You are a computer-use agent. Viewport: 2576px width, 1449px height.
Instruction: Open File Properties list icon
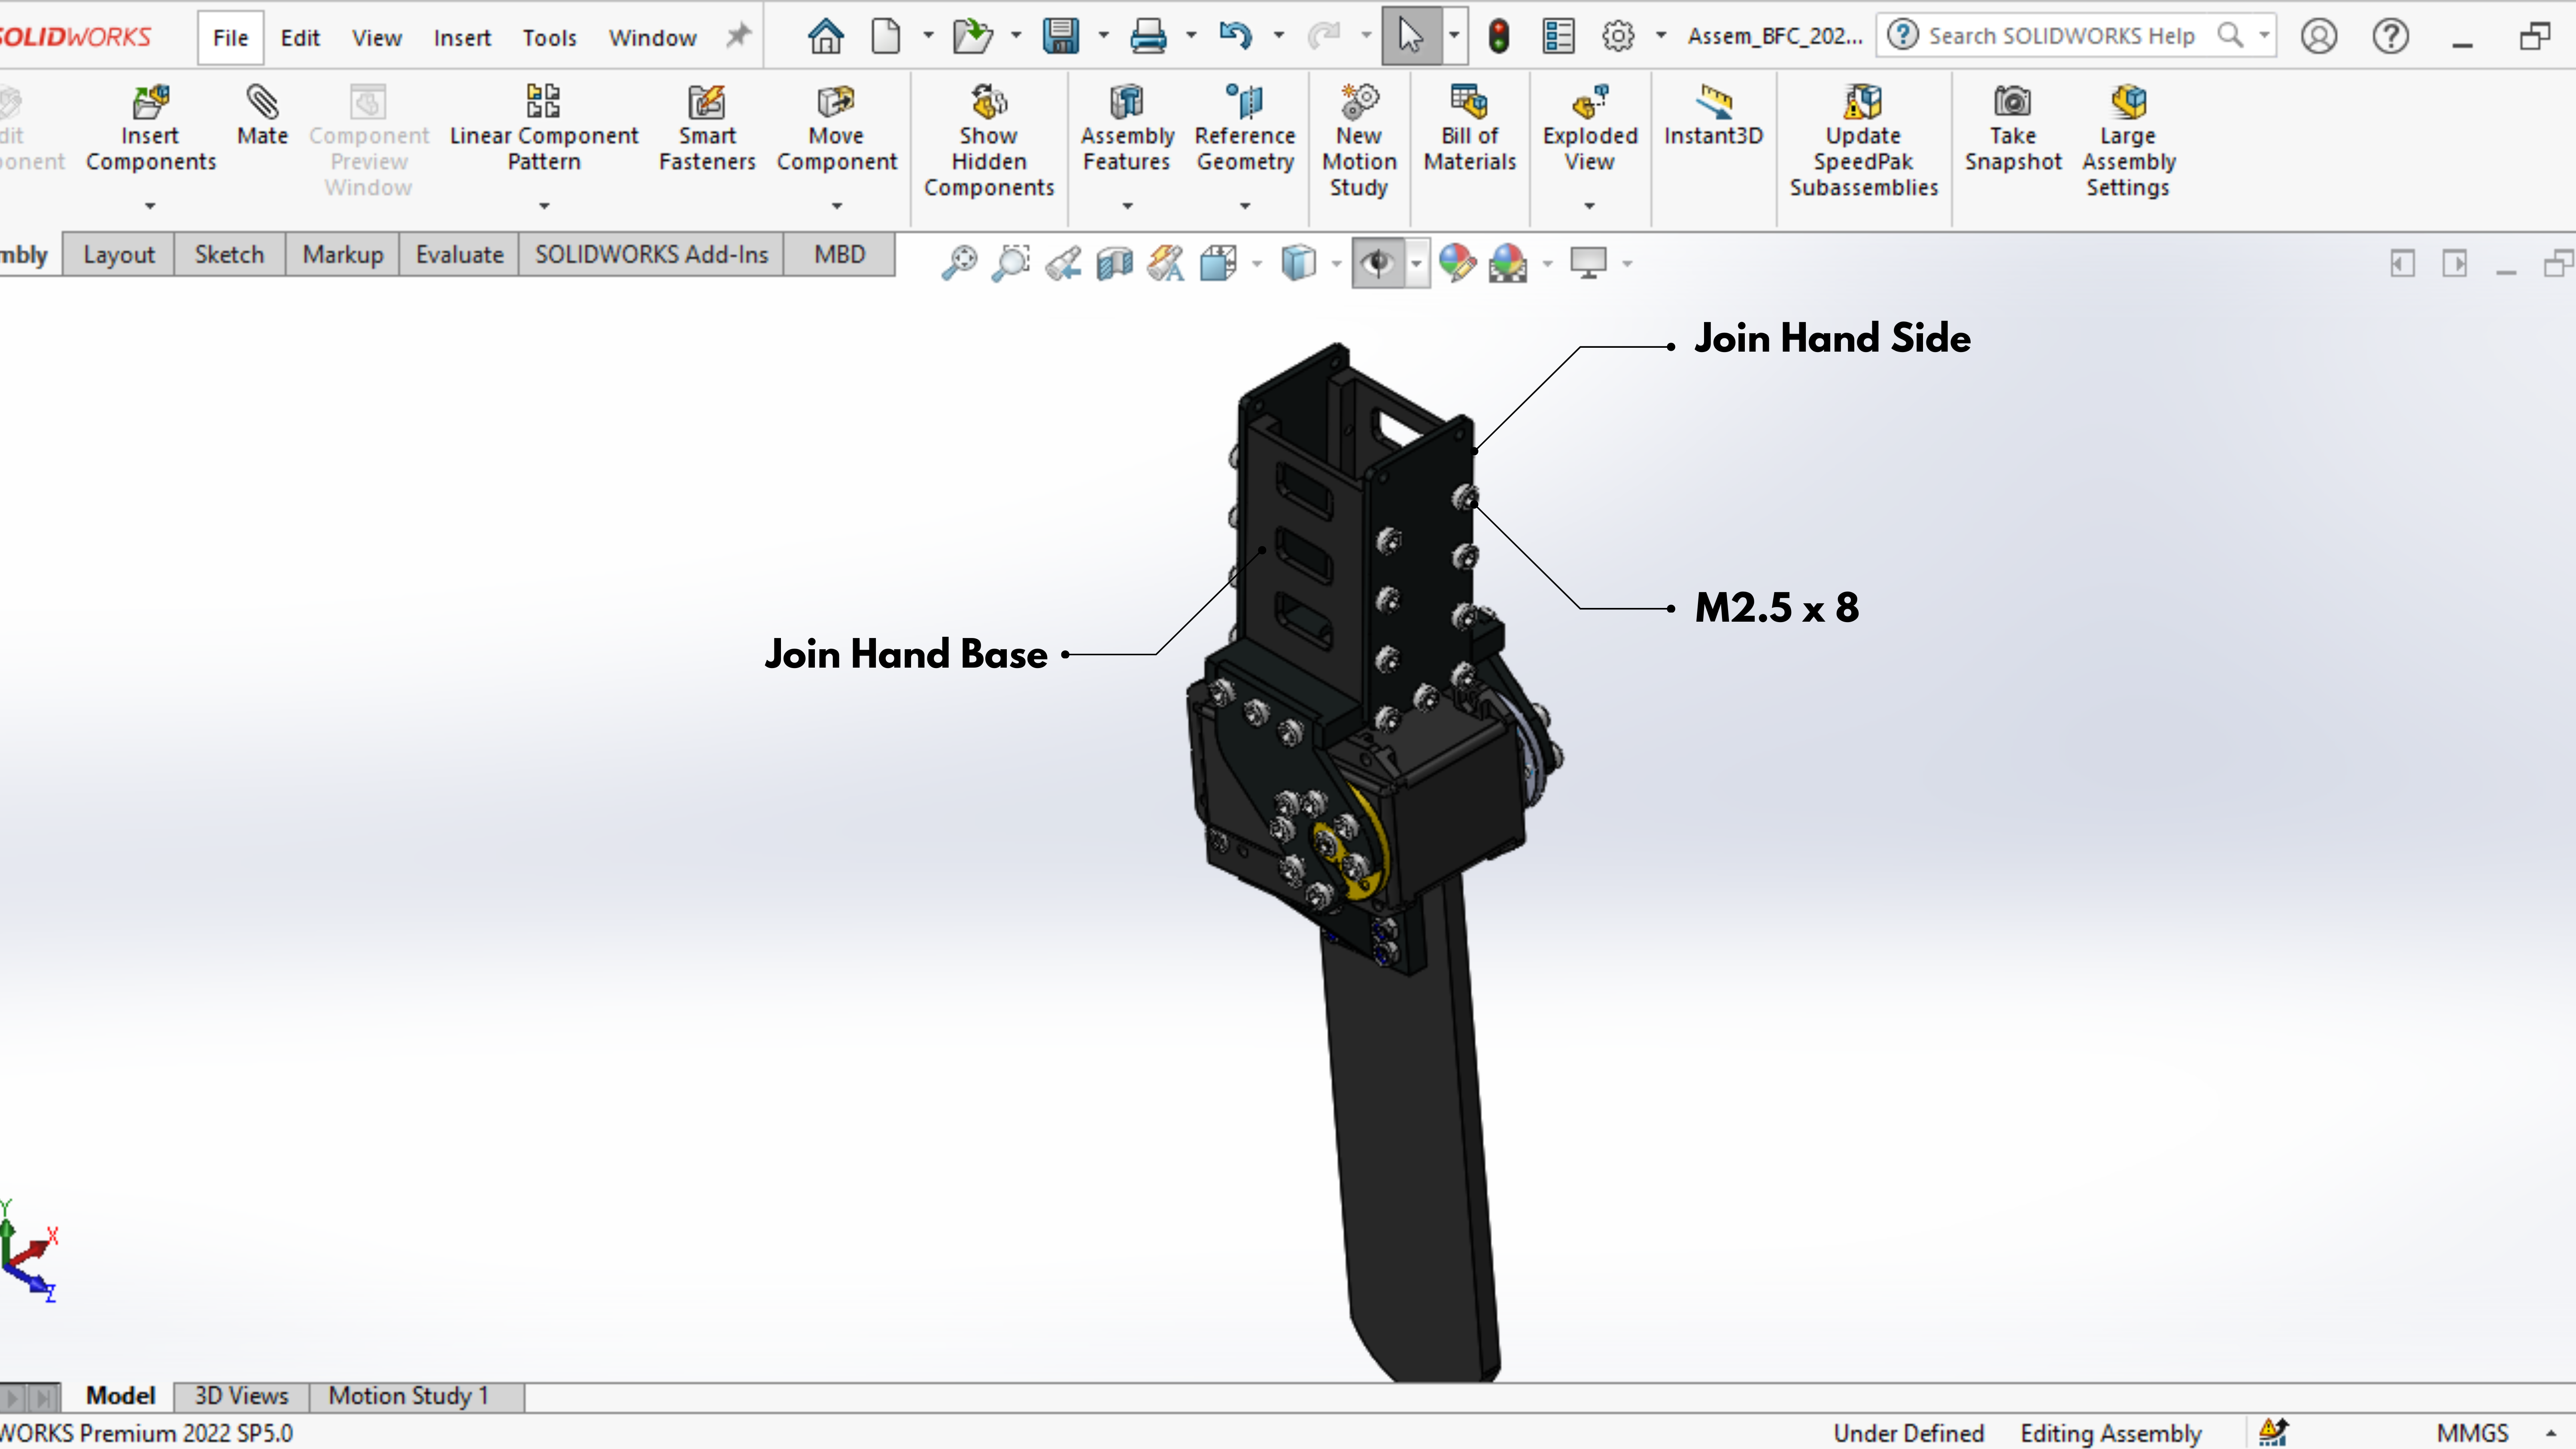pyautogui.click(x=1558, y=37)
